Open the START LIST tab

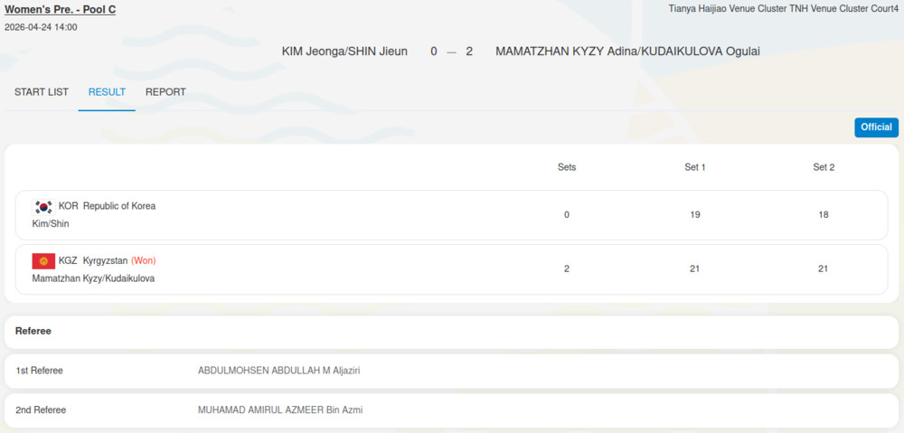[42, 92]
